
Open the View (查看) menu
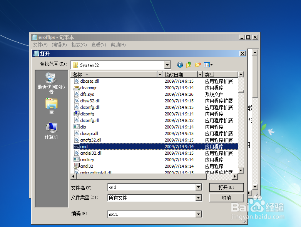pyautogui.click(x=99, y=45)
